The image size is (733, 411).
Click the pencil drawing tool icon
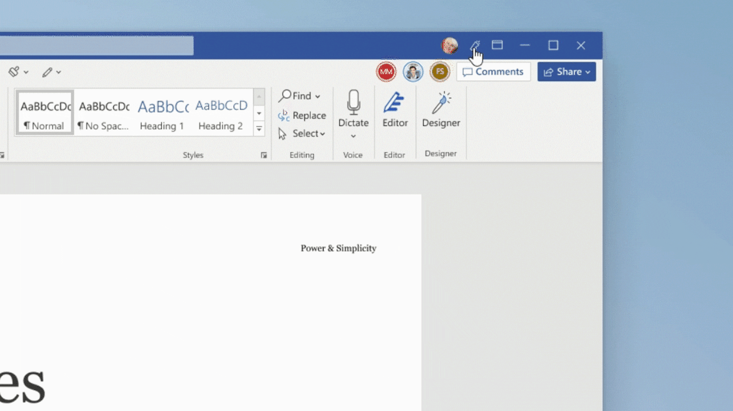pos(47,72)
